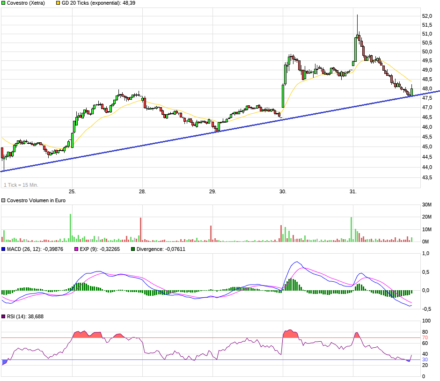440x381 pixels.
Task: Click the dark green Divergence legend swatch
Action: [133, 249]
